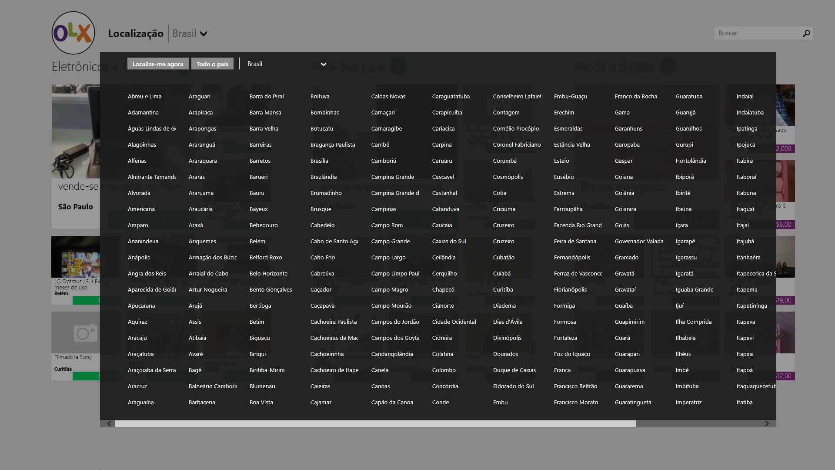Select Brasília from the list
Image resolution: width=835 pixels, height=470 pixels.
(319, 161)
